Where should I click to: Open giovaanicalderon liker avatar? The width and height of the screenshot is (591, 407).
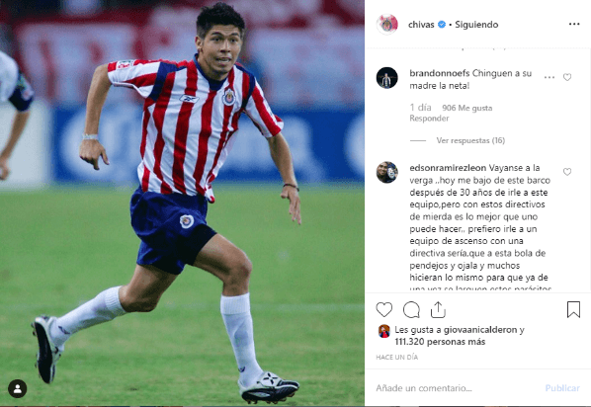(x=384, y=331)
